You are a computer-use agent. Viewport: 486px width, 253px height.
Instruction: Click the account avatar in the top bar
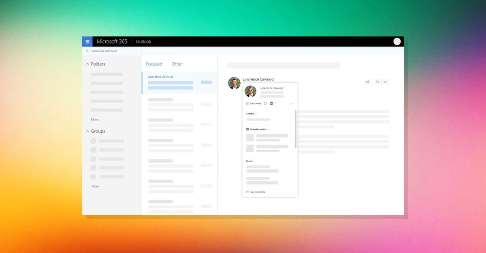[397, 41]
